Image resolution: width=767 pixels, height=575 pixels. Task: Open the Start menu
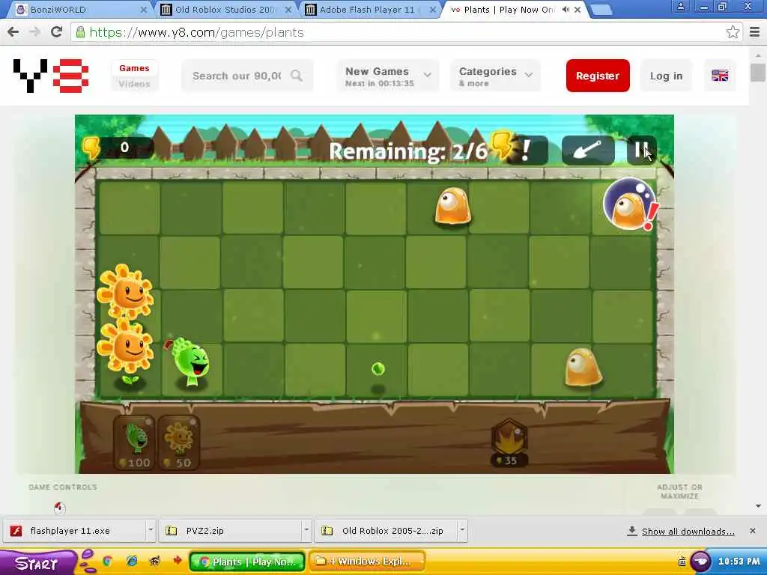[37, 562]
